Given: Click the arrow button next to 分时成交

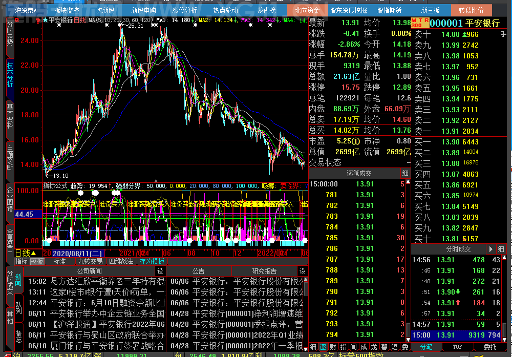Looking at the screenshot, I should pos(490,249).
